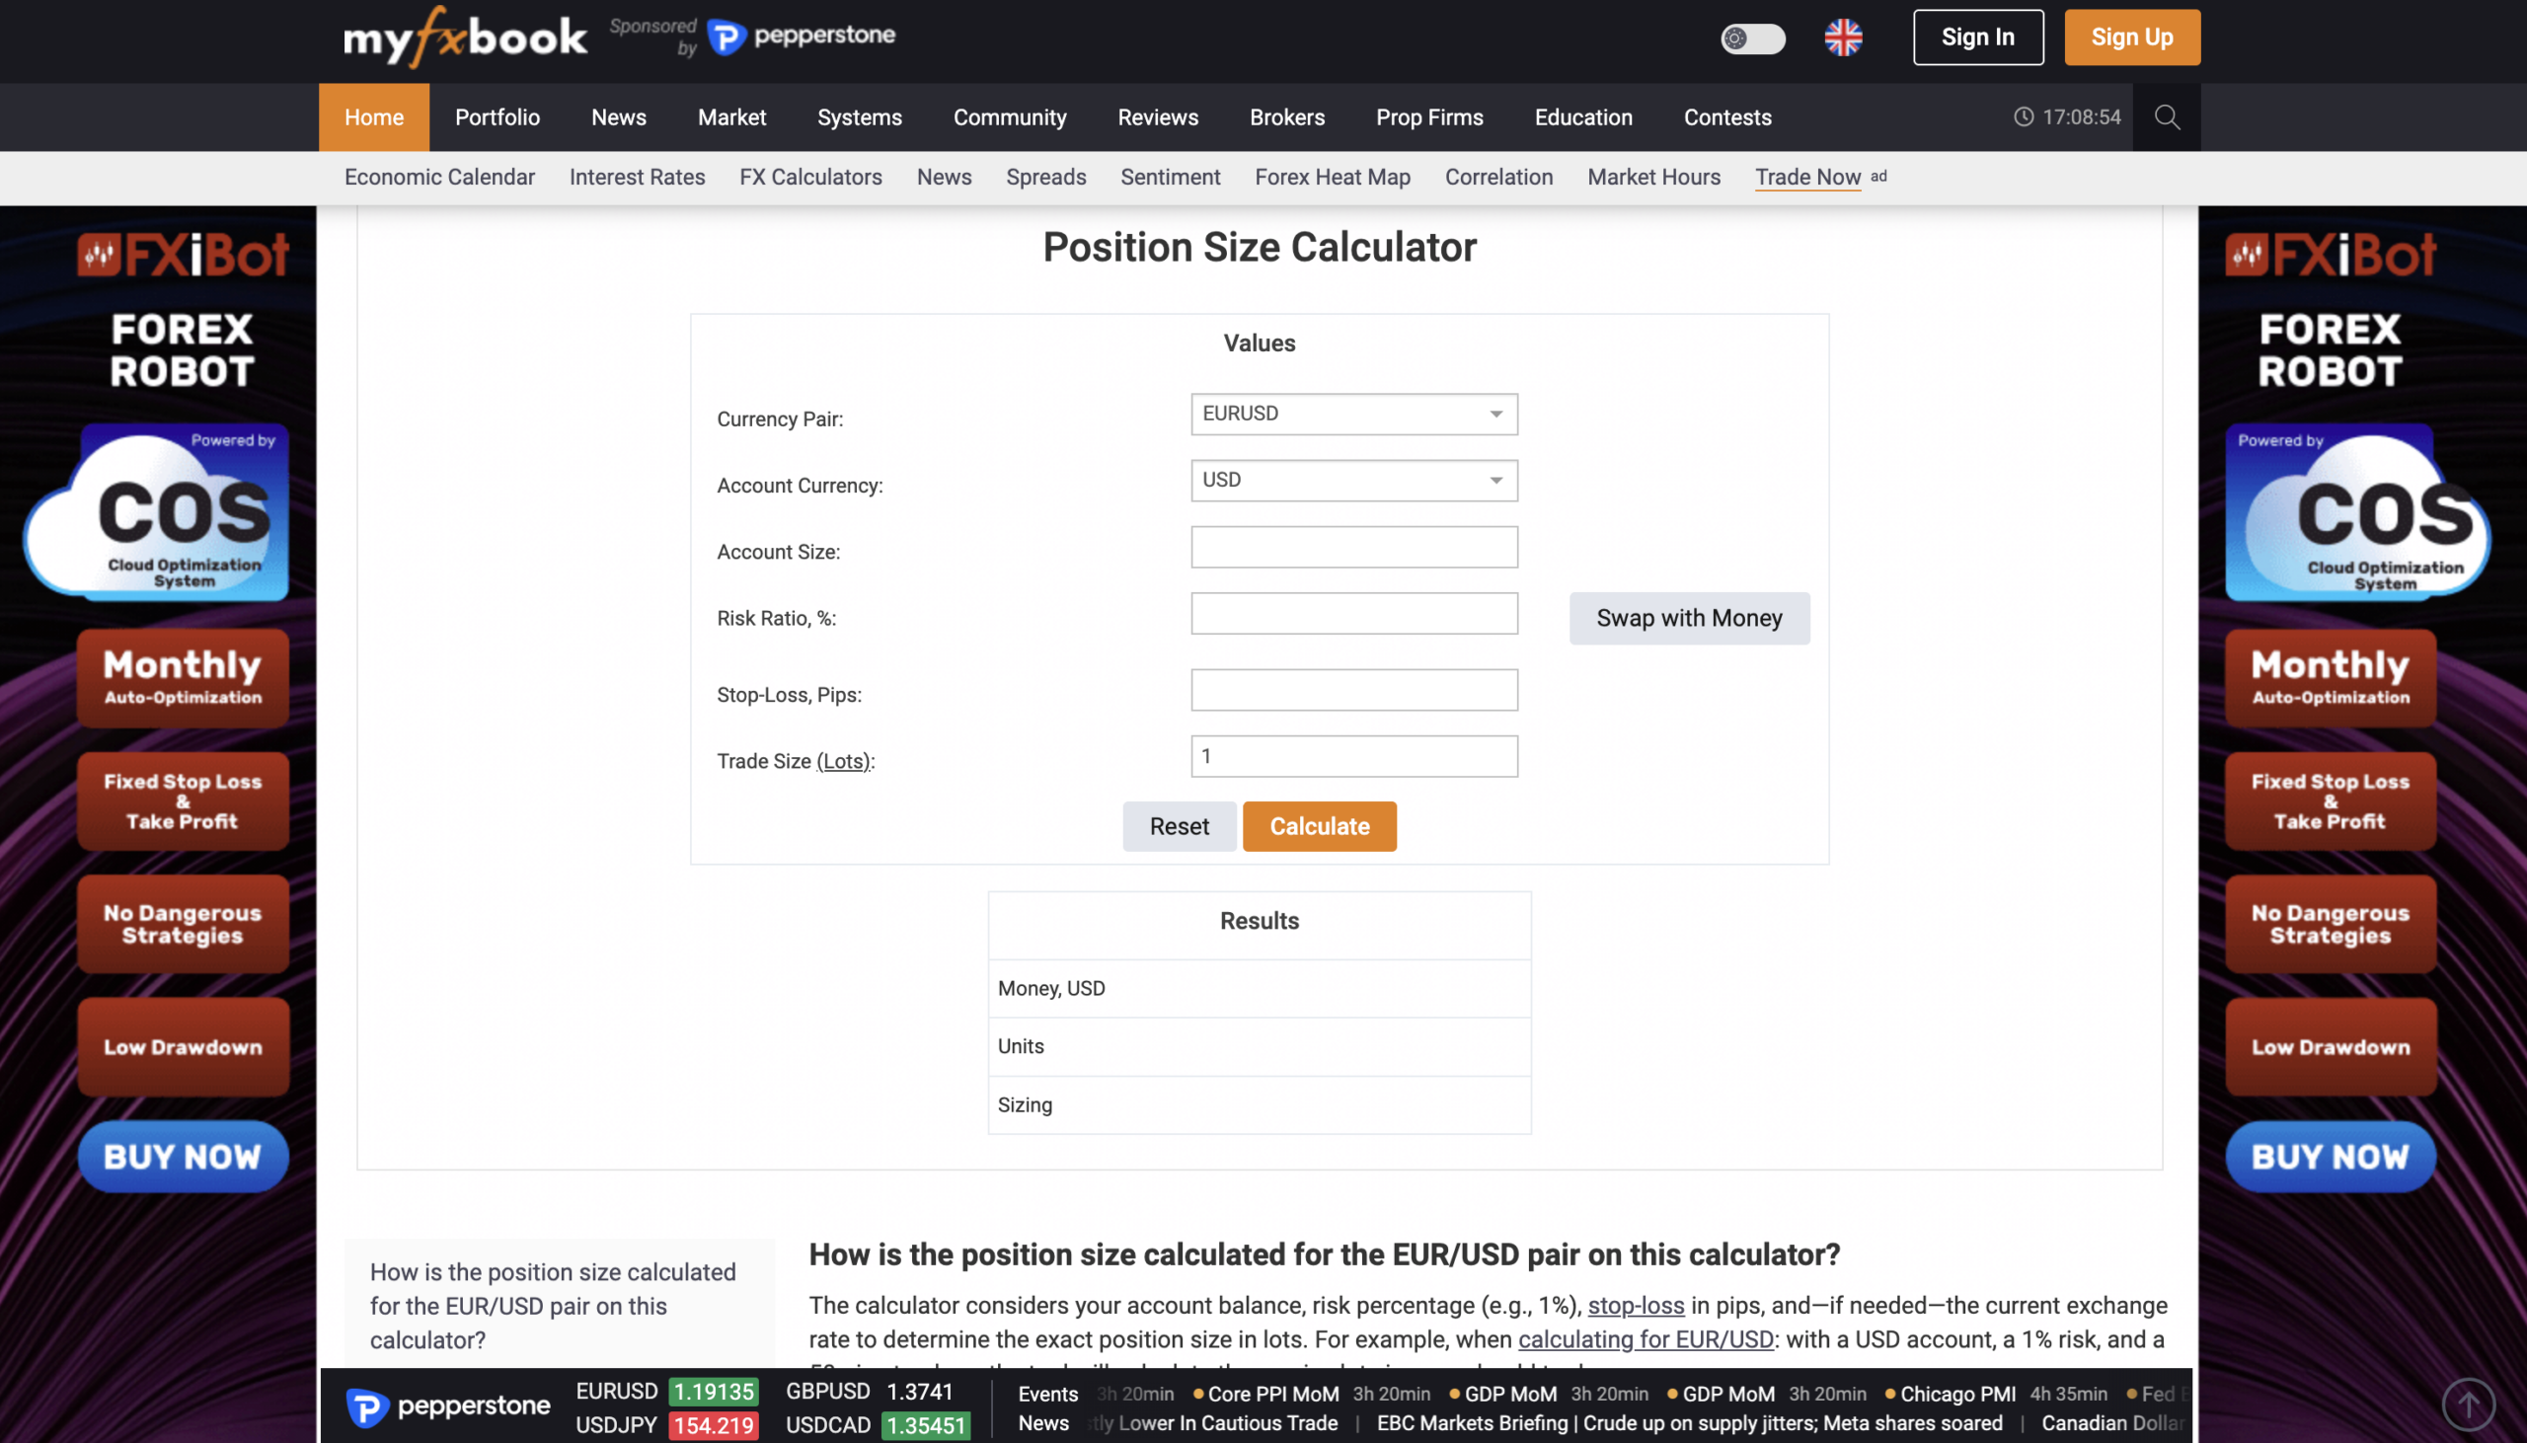
Task: Go to the Economic Calendar tab
Action: [x=439, y=177]
